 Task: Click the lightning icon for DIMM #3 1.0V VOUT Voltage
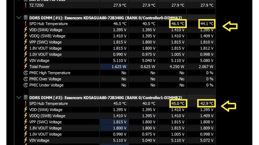(26, 134)
